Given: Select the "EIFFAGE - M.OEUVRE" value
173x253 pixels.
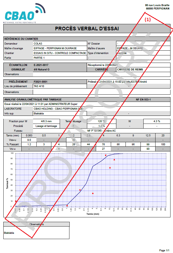Looking at the screenshot, I should click(x=130, y=48).
